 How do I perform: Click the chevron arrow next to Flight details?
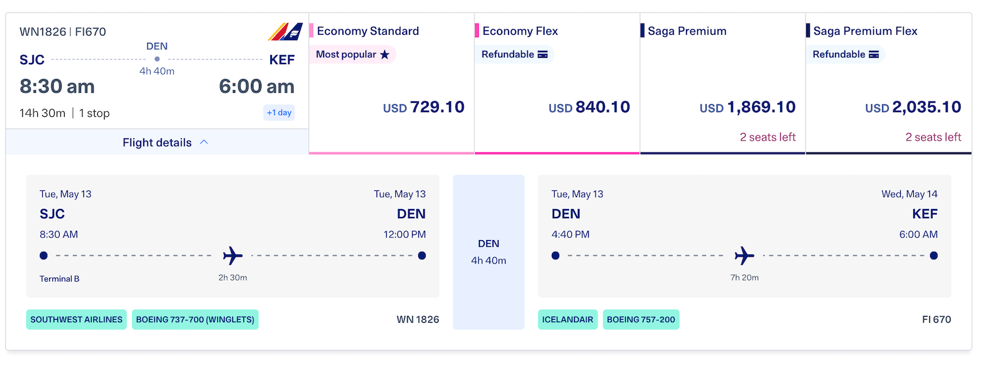pyautogui.click(x=204, y=142)
